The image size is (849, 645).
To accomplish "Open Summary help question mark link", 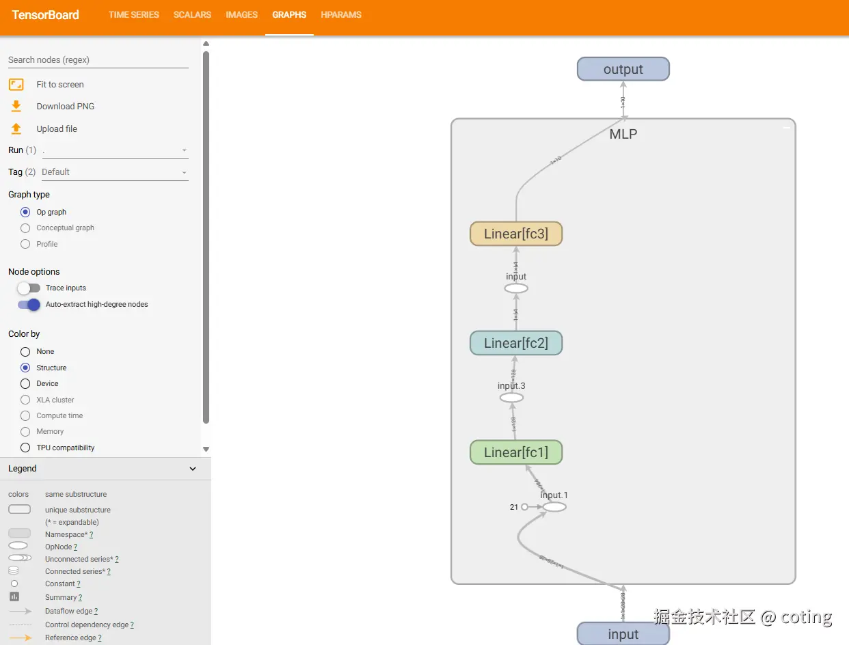I will (x=80, y=598).
